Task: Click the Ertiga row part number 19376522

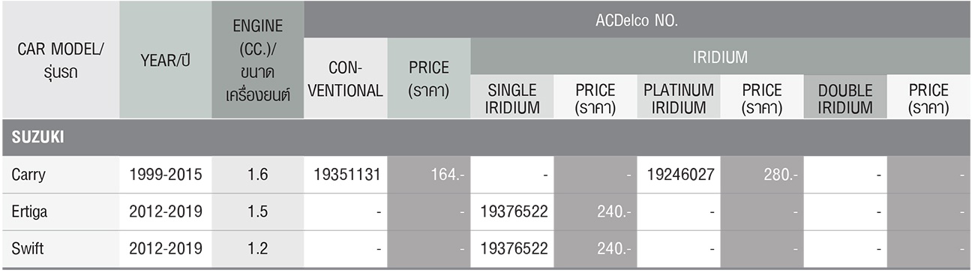Action: click(512, 211)
